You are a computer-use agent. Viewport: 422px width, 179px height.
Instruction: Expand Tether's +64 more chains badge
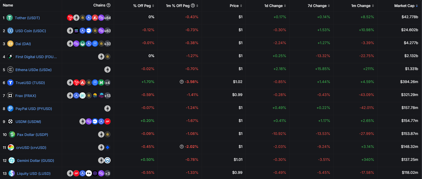pyautogui.click(x=107, y=18)
